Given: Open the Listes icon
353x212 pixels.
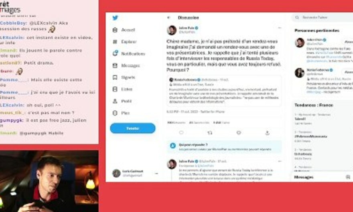Looking at the screenshot, I should tap(115, 89).
